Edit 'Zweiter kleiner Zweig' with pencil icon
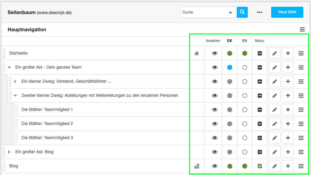The image size is (311, 175). pyautogui.click(x=275, y=96)
